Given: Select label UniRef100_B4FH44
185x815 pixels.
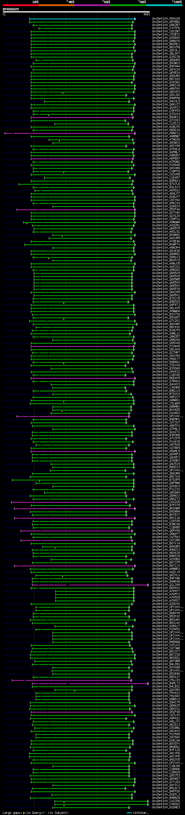Looking at the screenshot, I should click(166, 66).
